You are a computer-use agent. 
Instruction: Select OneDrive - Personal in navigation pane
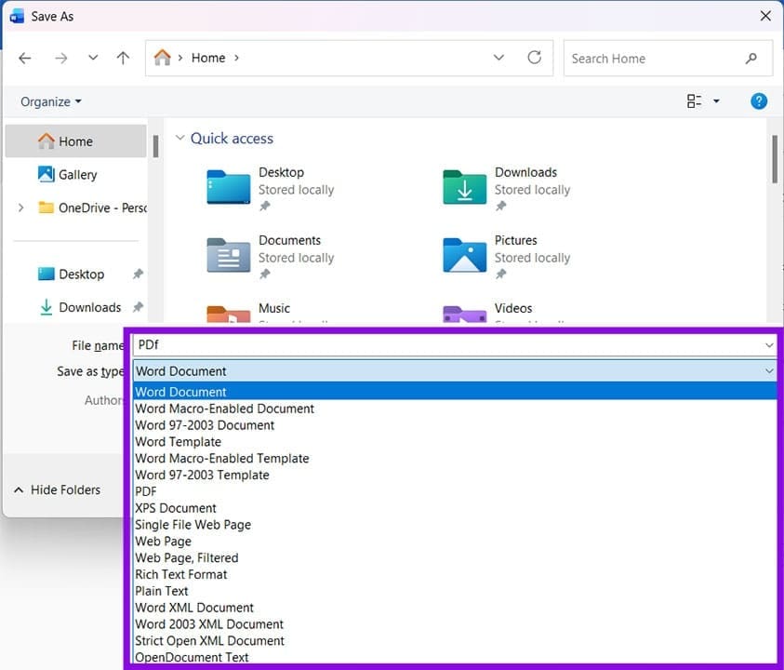pos(92,208)
